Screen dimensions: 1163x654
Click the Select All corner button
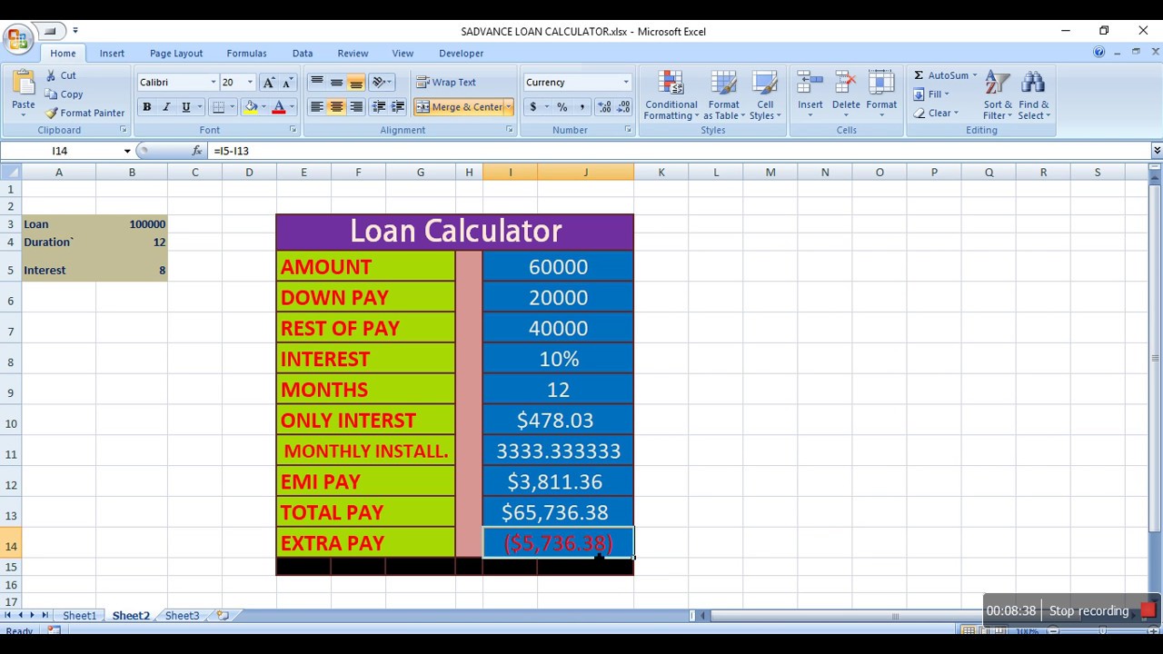click(11, 173)
